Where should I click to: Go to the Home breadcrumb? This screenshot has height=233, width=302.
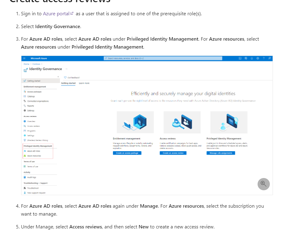(26, 64)
